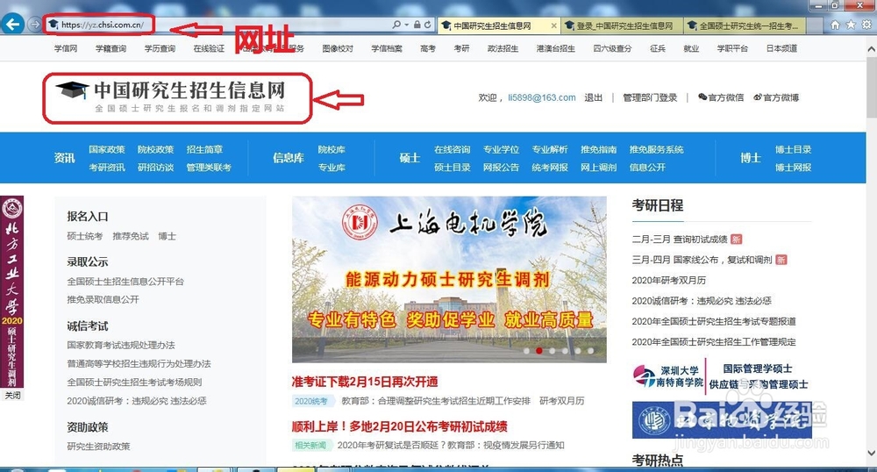Click the lock security icon in the address bar
Screen dimensions: 877x472
pyautogui.click(x=417, y=25)
